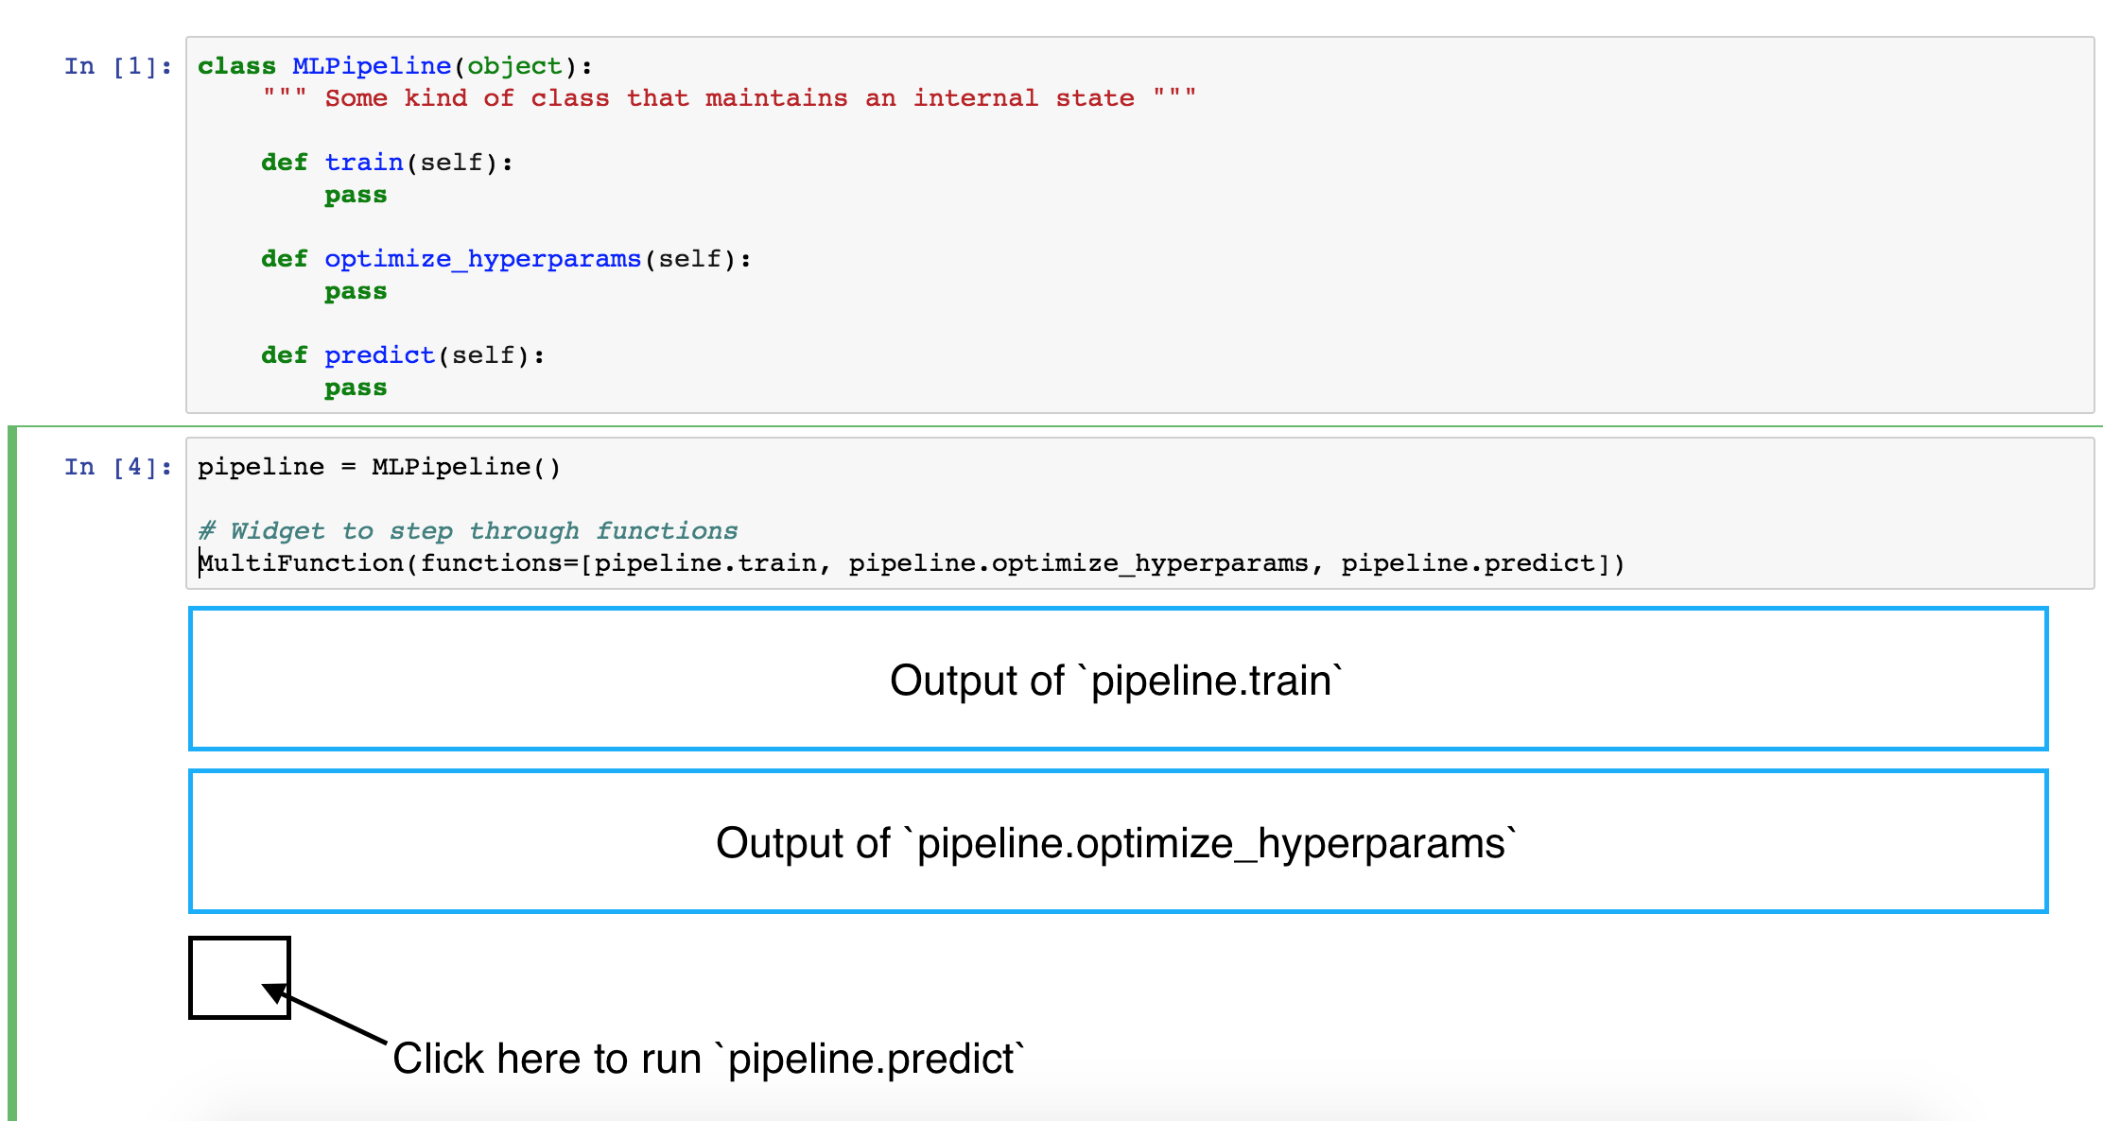Click the MultiFunction widget code line
The height and width of the screenshot is (1121, 2103).
click(x=912, y=562)
